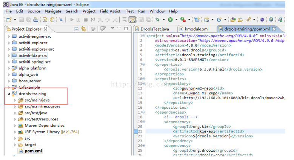This screenshot has height=160, width=294.
Task: Open the Field Assist menu
Action: (110, 11)
